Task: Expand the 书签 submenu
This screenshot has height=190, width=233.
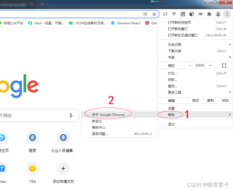Action: click(x=195, y=57)
